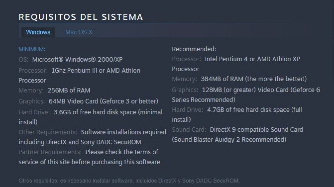334x187 pixels.
Task: Click the Microsoft Windows 2000/XP OS text
Action: coord(77,60)
